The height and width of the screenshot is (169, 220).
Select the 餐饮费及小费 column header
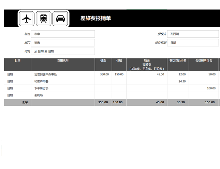click(x=178, y=64)
